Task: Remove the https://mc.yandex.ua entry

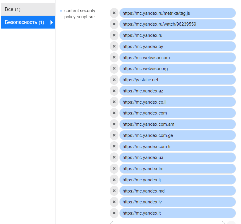Action: click(114, 157)
